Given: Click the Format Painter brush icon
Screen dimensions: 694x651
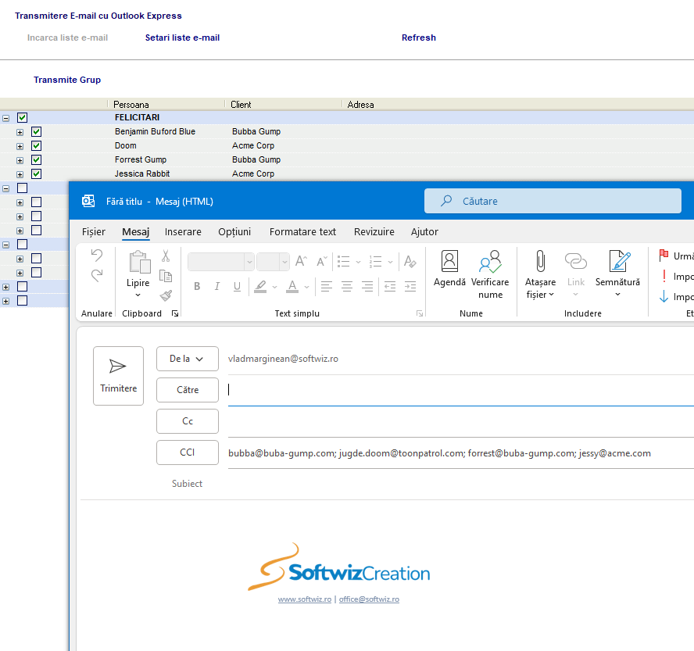Looking at the screenshot, I should (166, 295).
